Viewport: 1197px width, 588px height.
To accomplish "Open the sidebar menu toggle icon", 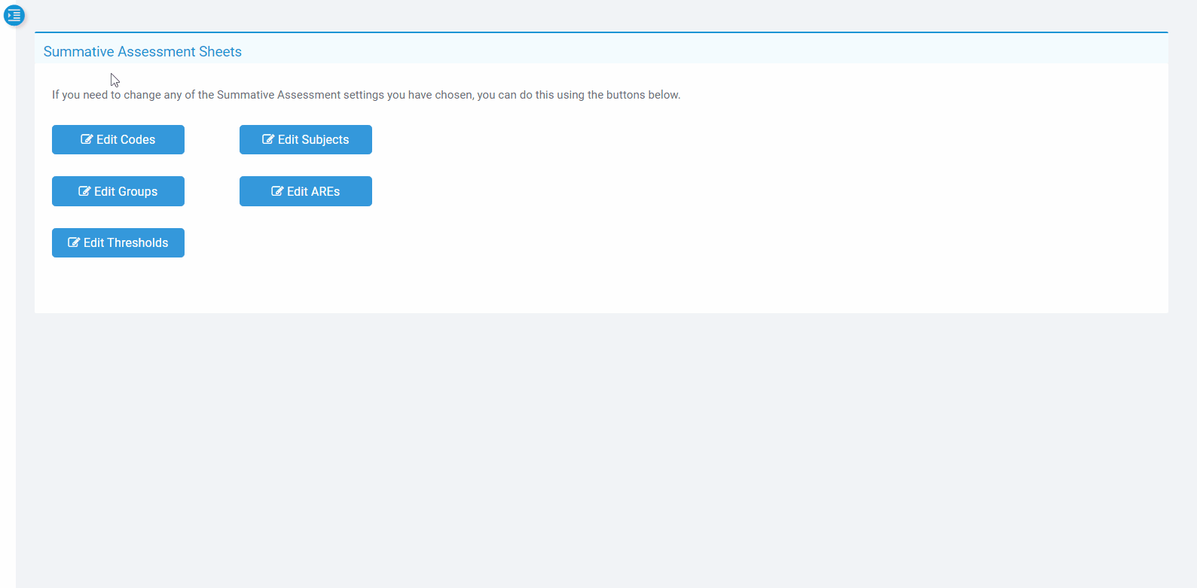I will pos(14,15).
